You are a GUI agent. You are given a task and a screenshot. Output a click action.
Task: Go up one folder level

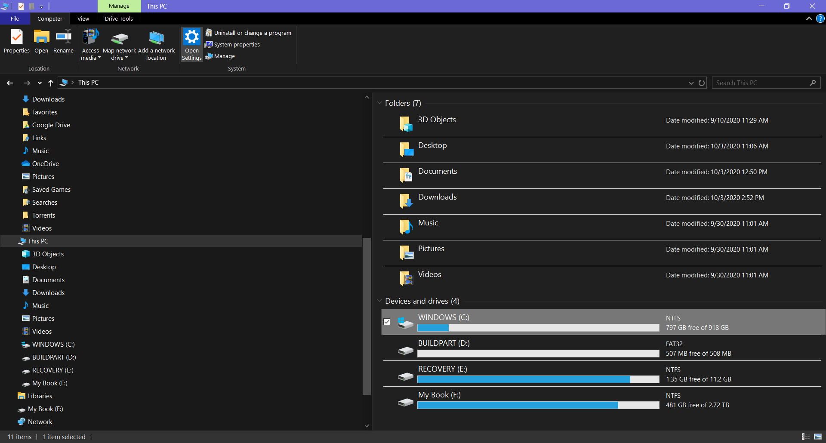click(x=51, y=83)
